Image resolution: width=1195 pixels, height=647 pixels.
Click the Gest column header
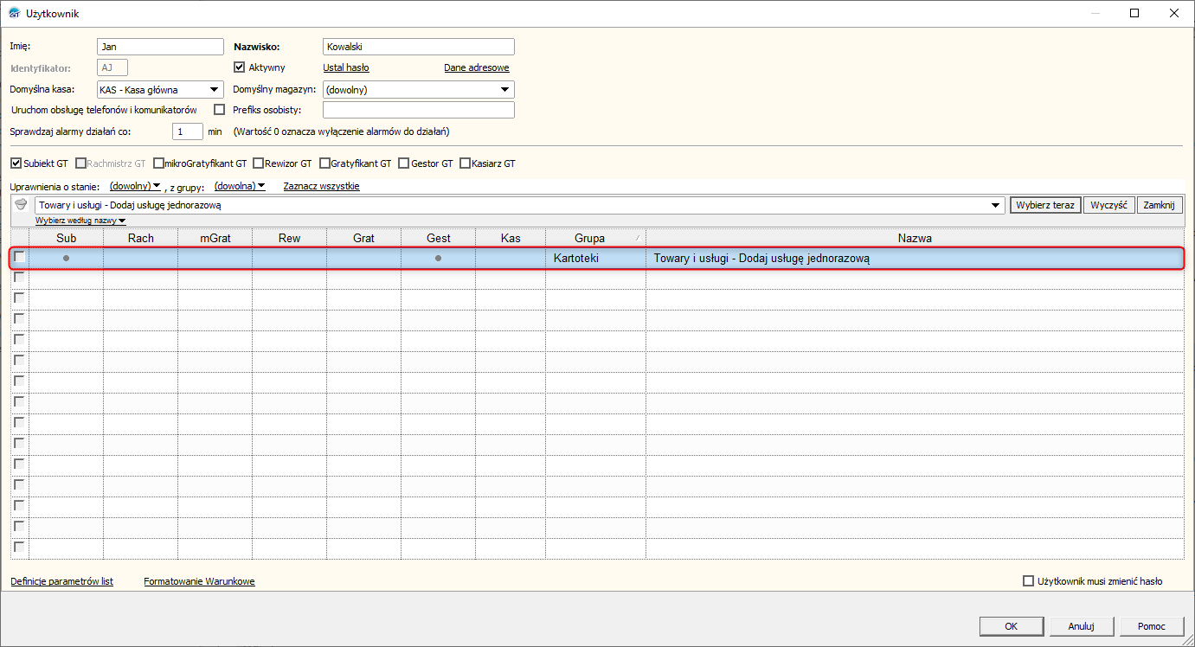pyautogui.click(x=439, y=238)
